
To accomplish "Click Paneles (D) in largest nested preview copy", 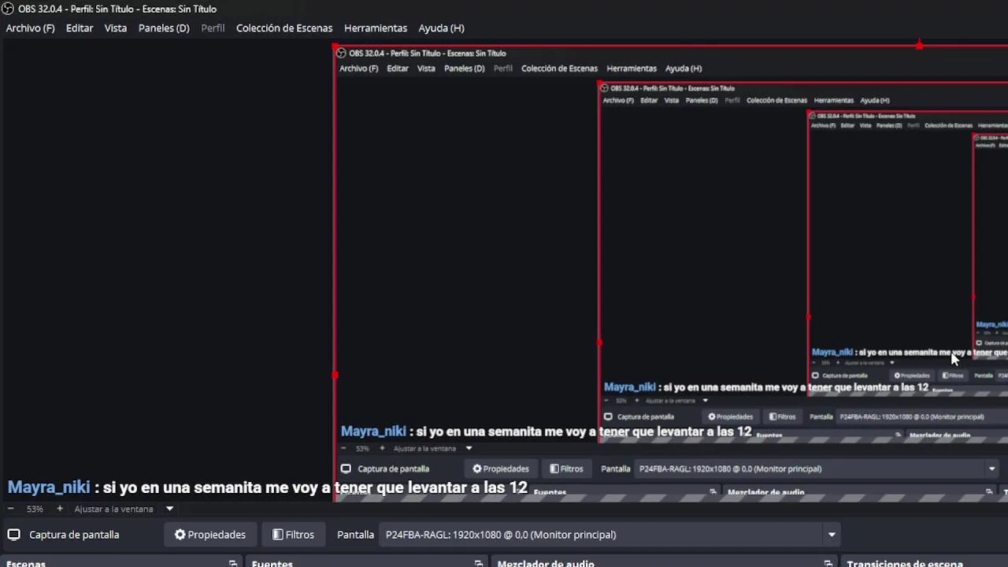I will [464, 69].
